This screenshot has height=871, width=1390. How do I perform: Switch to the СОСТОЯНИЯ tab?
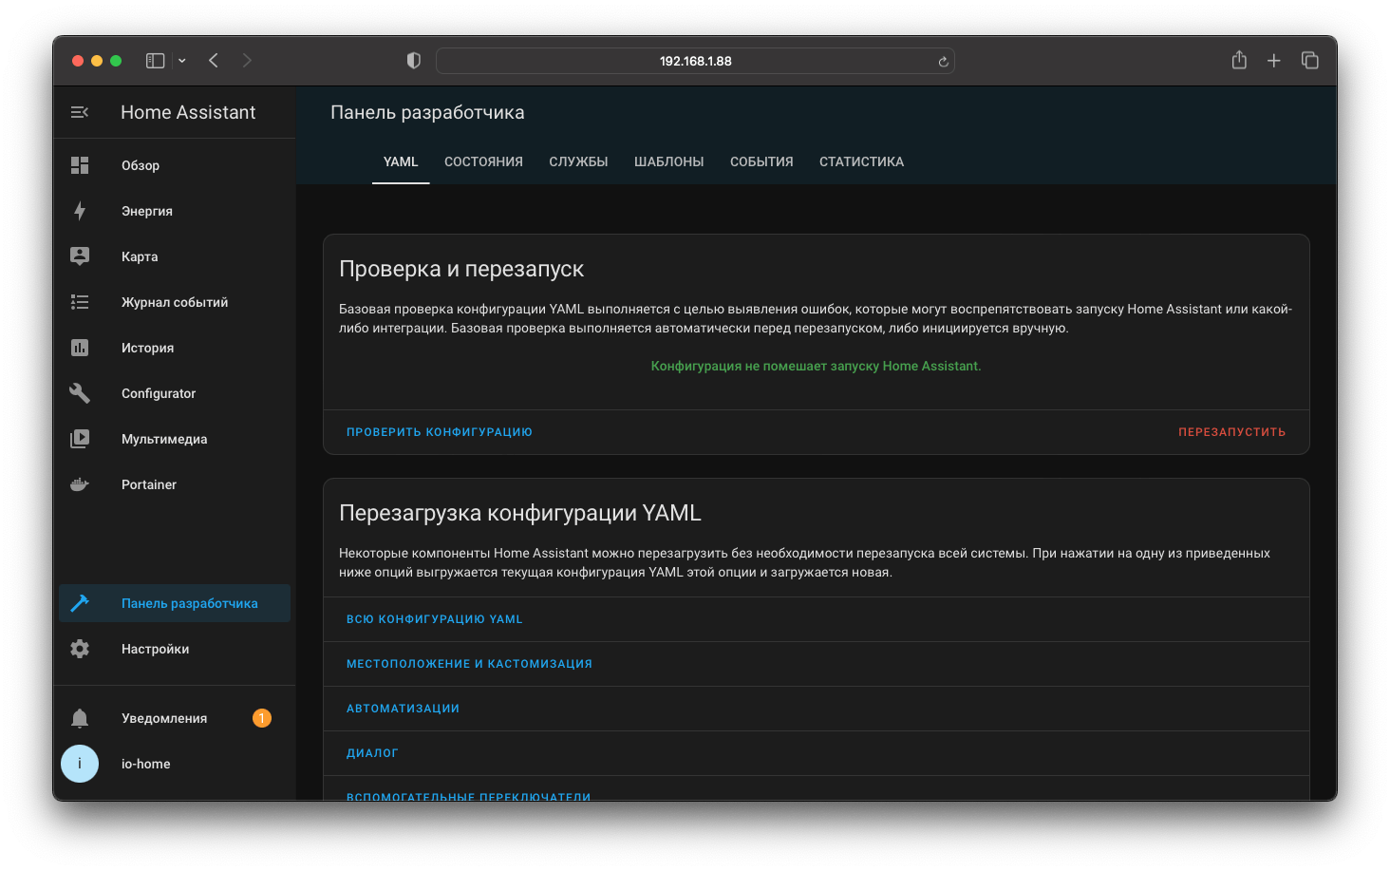coord(483,161)
